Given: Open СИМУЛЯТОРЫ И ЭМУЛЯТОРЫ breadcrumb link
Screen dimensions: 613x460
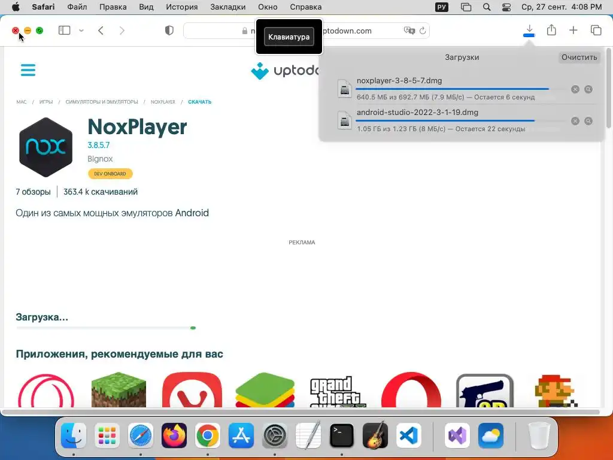Looking at the screenshot, I should click(x=102, y=102).
